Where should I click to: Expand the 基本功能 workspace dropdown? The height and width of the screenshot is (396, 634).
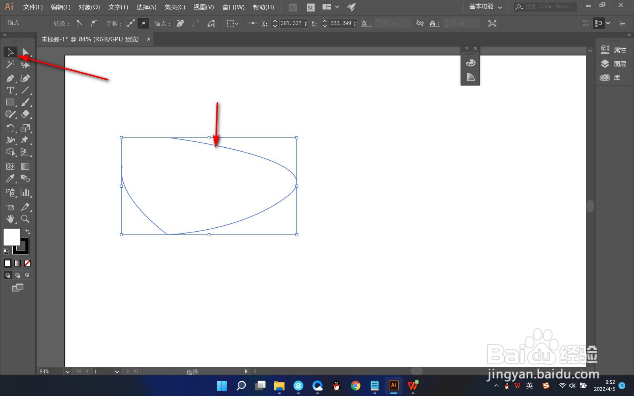pos(486,7)
